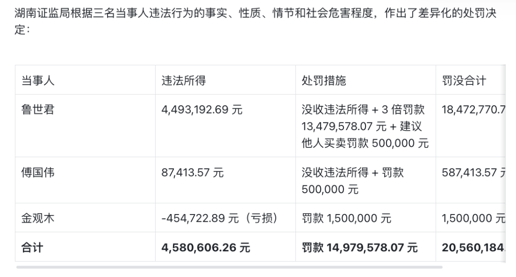Click 鲁世君's three-line penalty measures cell
Screen dimensions: 516x277
pos(365,126)
